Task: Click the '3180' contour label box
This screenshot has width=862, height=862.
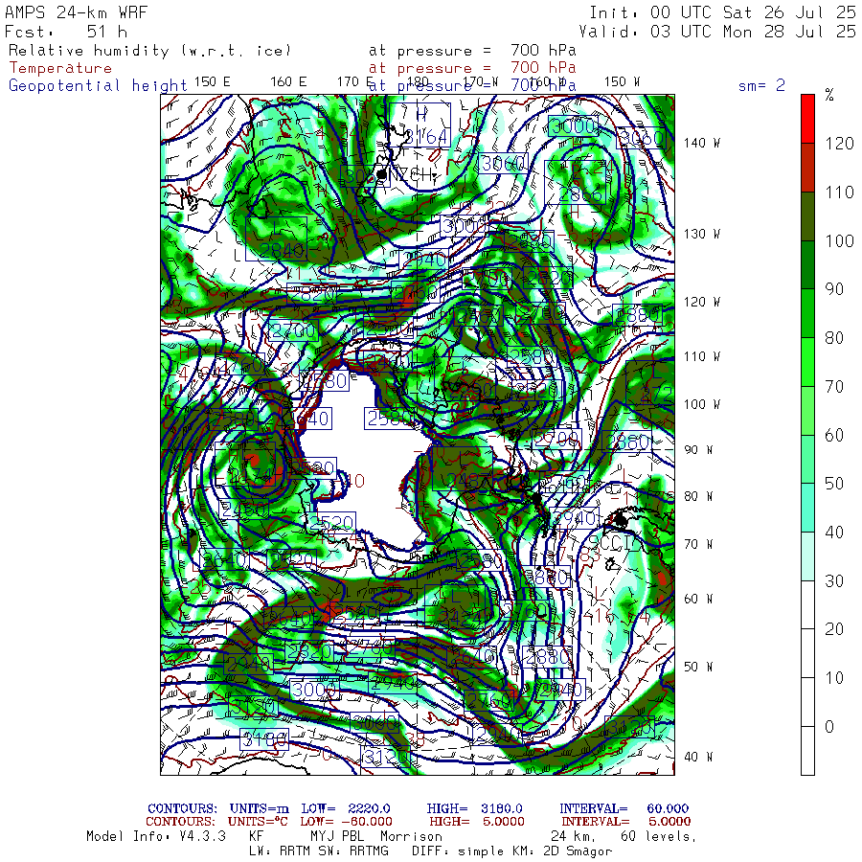Action: click(264, 738)
